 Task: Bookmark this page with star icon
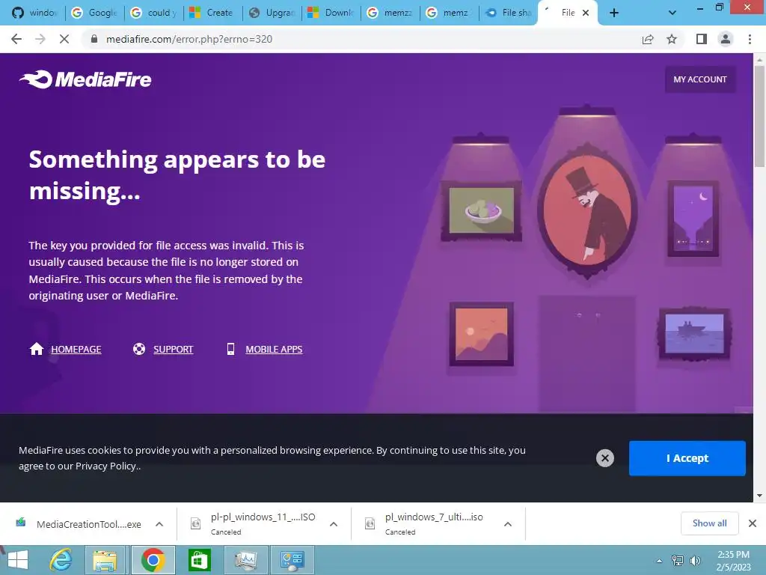[x=672, y=39]
